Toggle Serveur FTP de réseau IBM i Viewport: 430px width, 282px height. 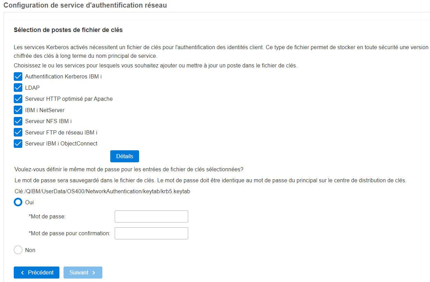(18, 132)
